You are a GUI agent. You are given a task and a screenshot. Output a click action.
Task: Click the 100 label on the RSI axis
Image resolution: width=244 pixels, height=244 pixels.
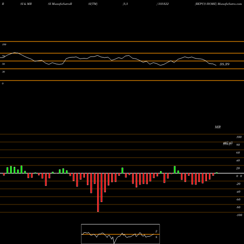pos(4,44)
